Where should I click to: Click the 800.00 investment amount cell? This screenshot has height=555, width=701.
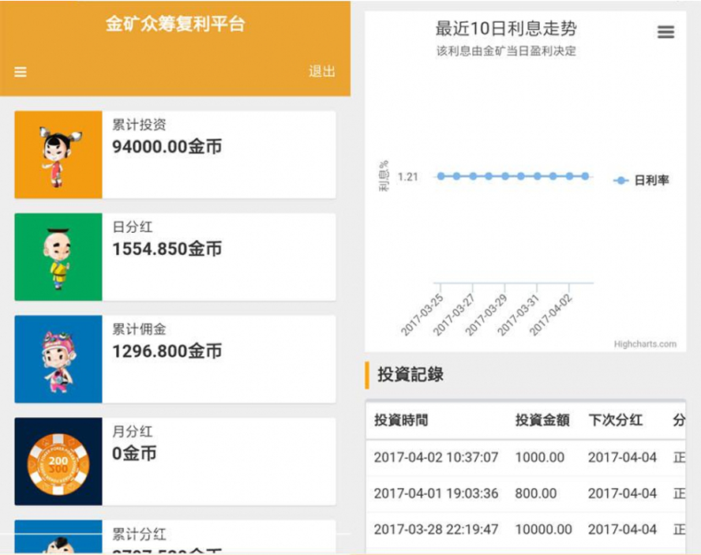(535, 493)
